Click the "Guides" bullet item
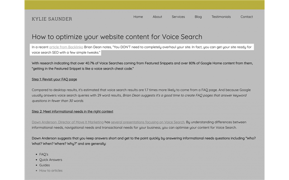The image size is (289, 180). coord(44,165)
